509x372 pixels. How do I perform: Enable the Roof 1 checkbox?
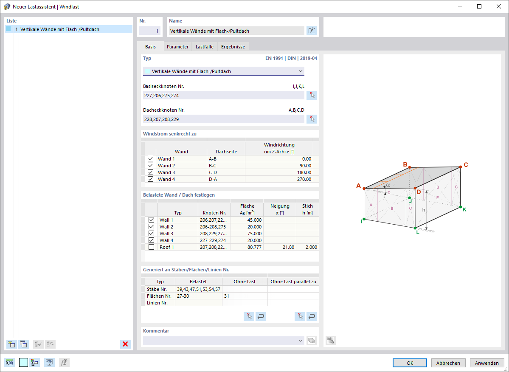coord(151,247)
